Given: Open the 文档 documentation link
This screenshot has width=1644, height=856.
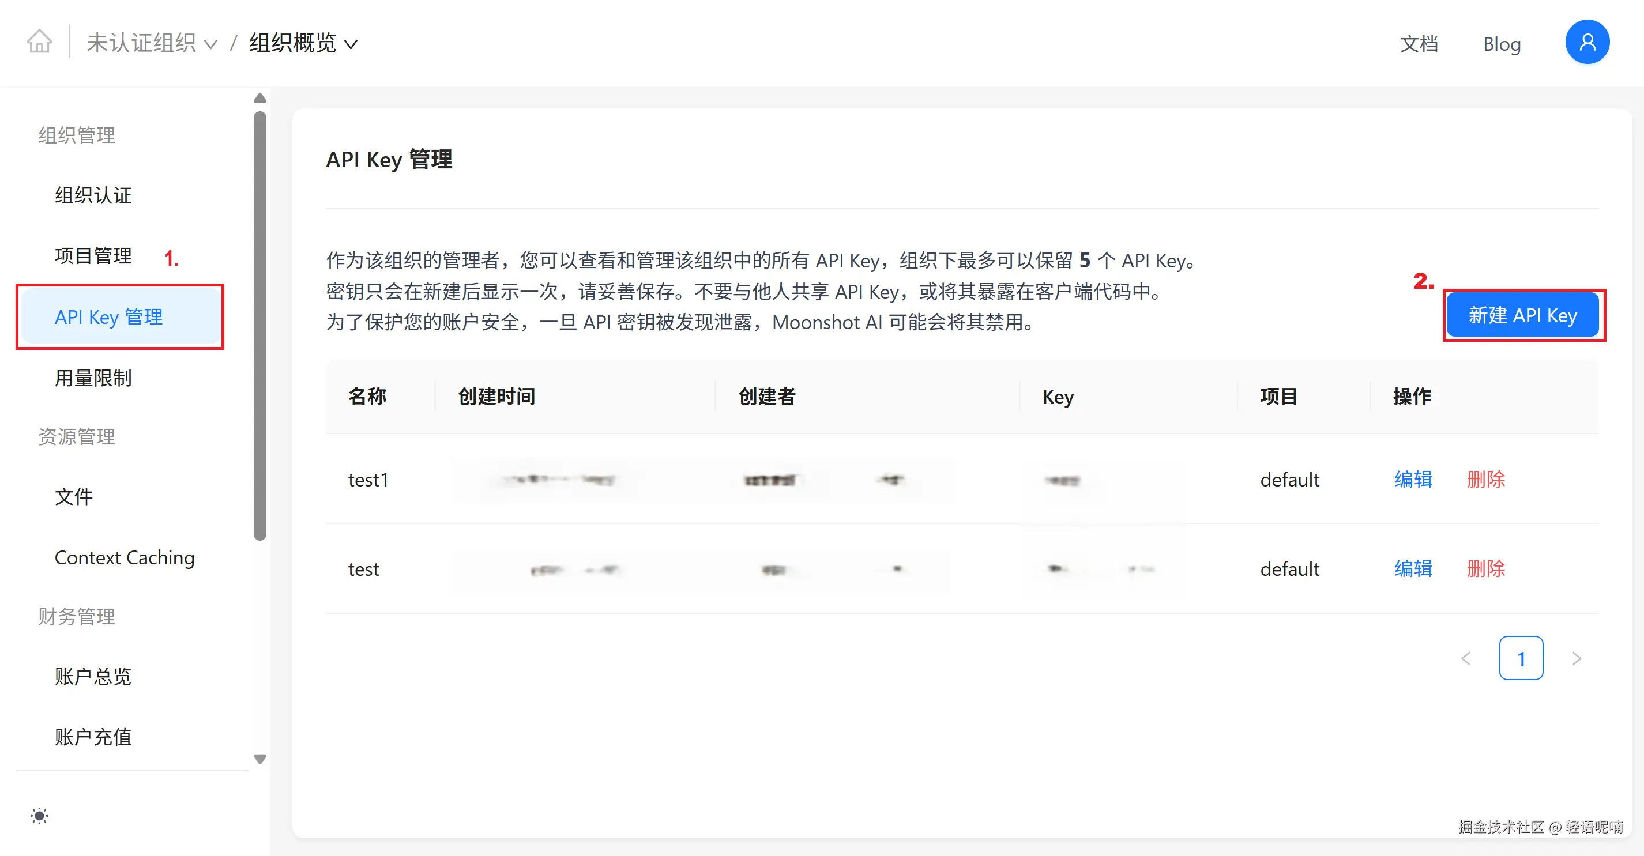Looking at the screenshot, I should (x=1419, y=43).
